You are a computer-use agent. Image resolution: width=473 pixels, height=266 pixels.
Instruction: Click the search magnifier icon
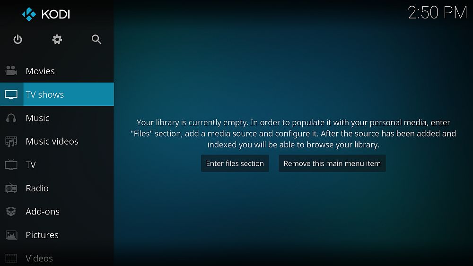[96, 40]
